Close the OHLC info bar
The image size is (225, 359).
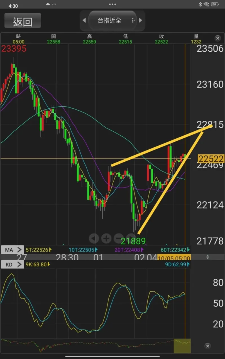pyautogui.click(x=218, y=38)
